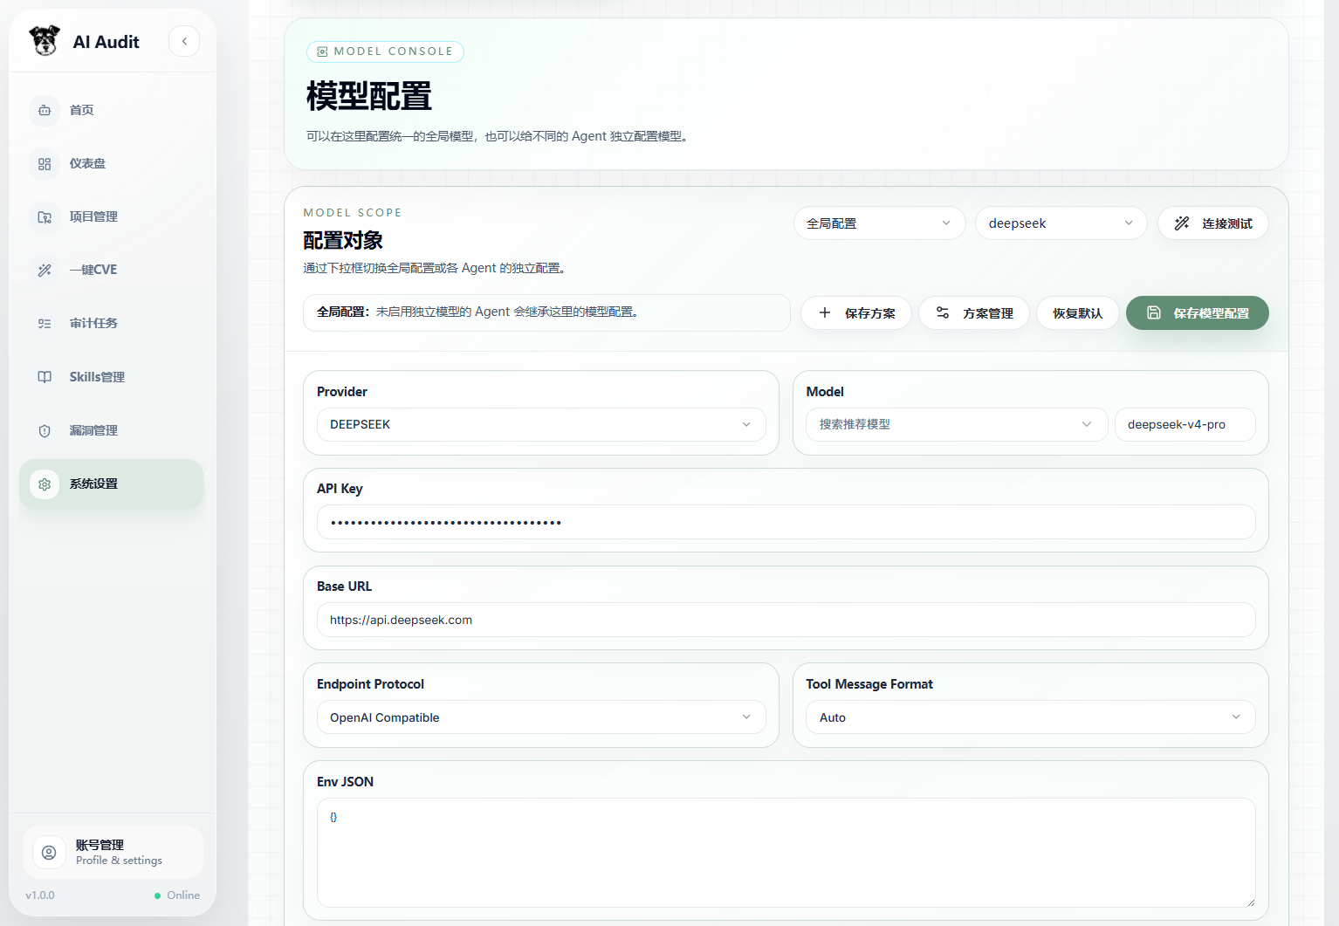Click the v1.0.0 version text
Image resolution: width=1339 pixels, height=926 pixels.
coord(40,895)
